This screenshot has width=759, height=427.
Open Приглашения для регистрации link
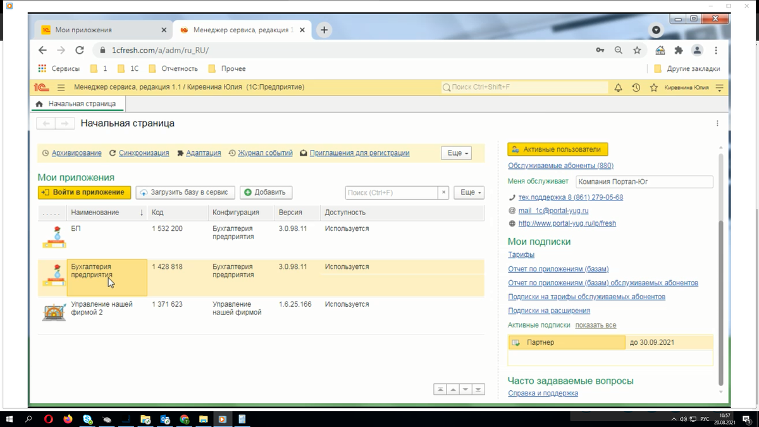pos(359,153)
